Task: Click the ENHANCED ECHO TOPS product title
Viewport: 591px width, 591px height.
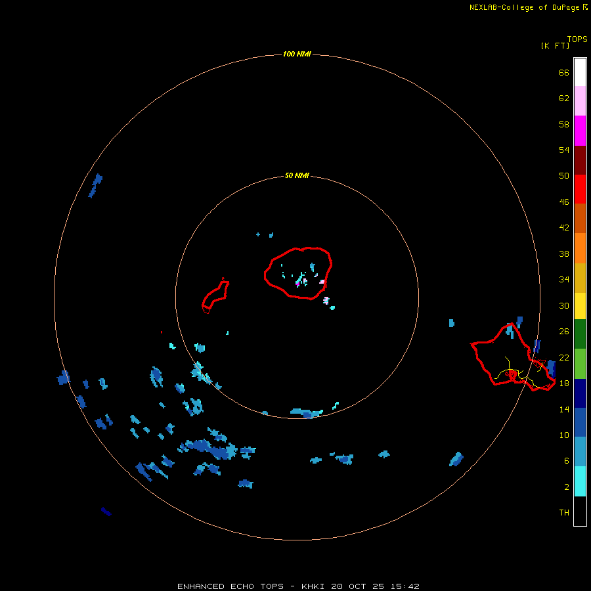Action: click(230, 586)
